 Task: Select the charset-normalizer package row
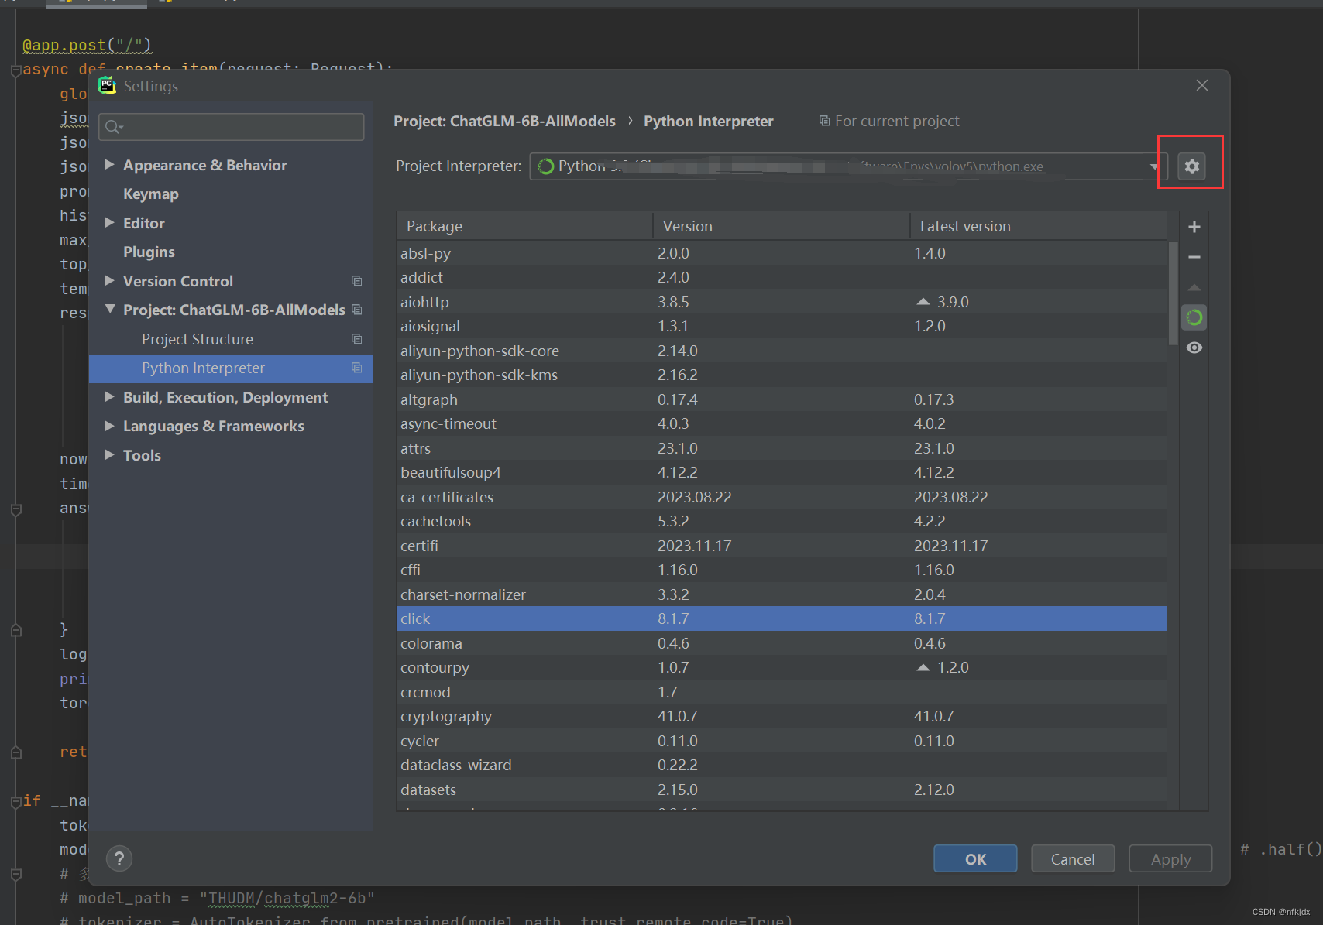pyautogui.click(x=782, y=594)
